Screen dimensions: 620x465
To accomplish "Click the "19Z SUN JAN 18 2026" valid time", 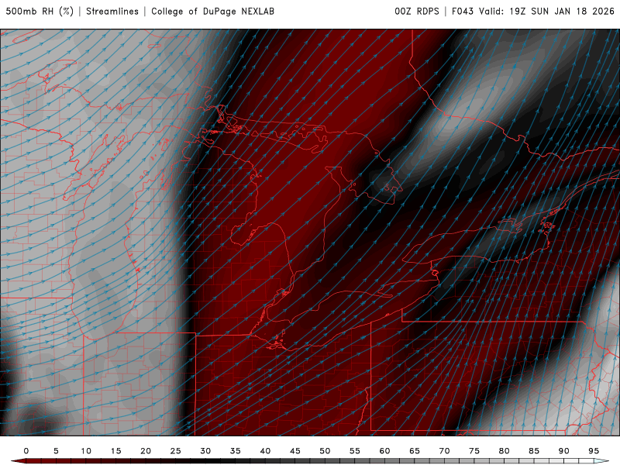I will [562, 12].
